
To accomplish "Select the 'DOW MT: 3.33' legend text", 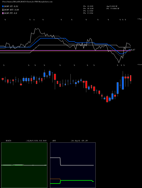I will coord(11,10).
